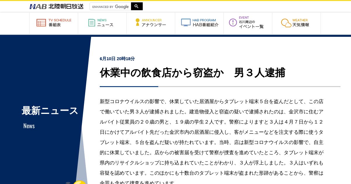
Task: Click the weather cloud icon
Action: tap(286, 23)
